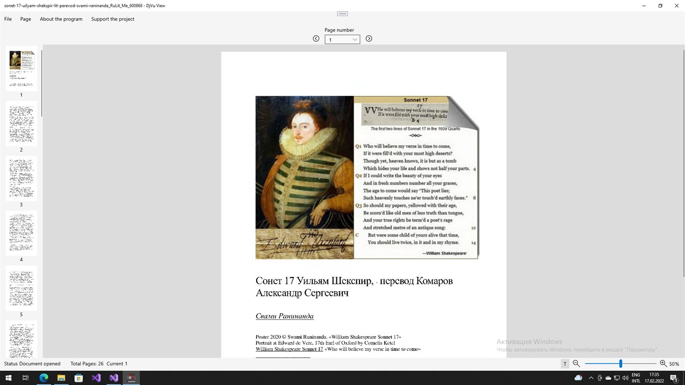Open Microsoft Store from the taskbar

click(78, 378)
